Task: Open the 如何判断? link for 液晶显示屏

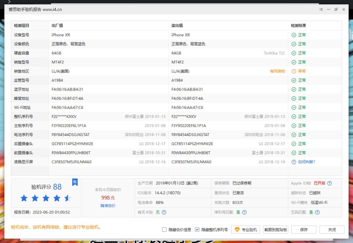Action: 306,162
